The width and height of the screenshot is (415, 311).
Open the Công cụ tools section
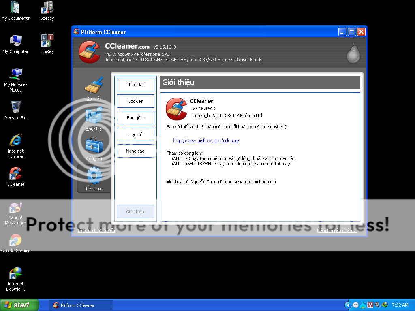94,149
